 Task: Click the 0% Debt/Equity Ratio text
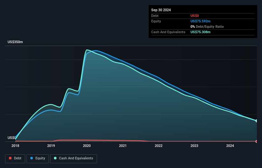[207, 27]
